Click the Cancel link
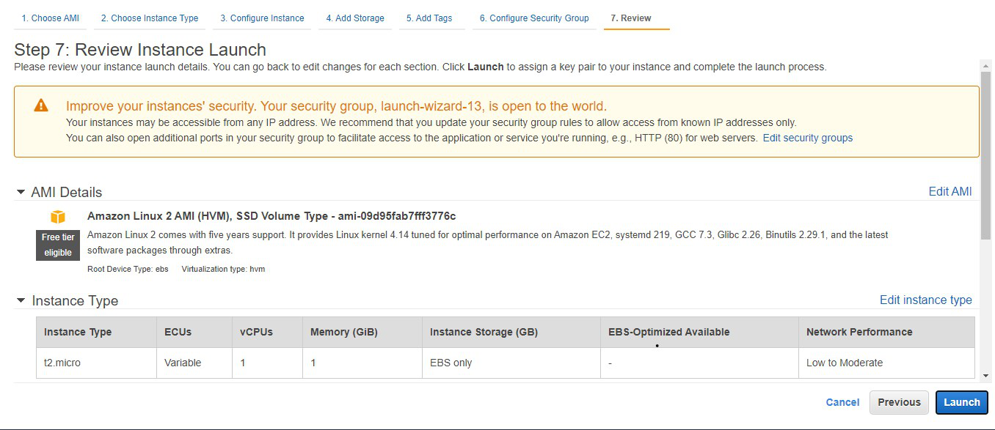Viewport: 995px width, 430px height. coord(842,402)
